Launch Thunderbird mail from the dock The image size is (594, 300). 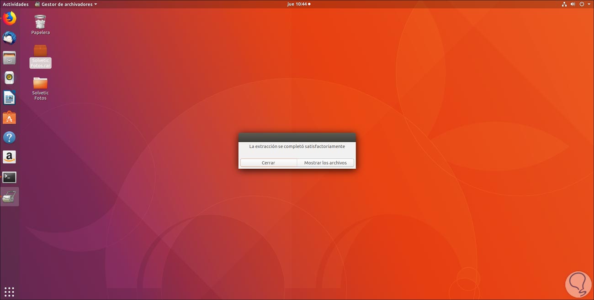tap(9, 38)
